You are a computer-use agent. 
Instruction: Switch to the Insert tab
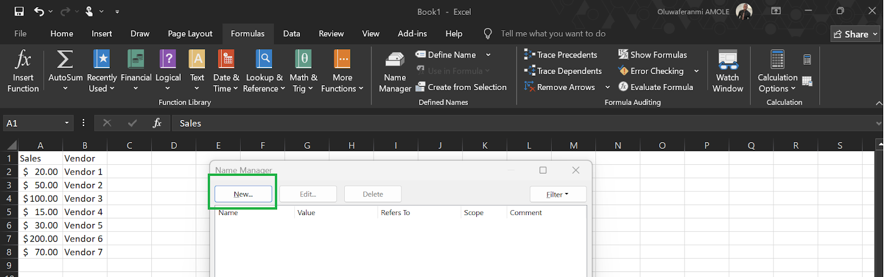(x=101, y=34)
